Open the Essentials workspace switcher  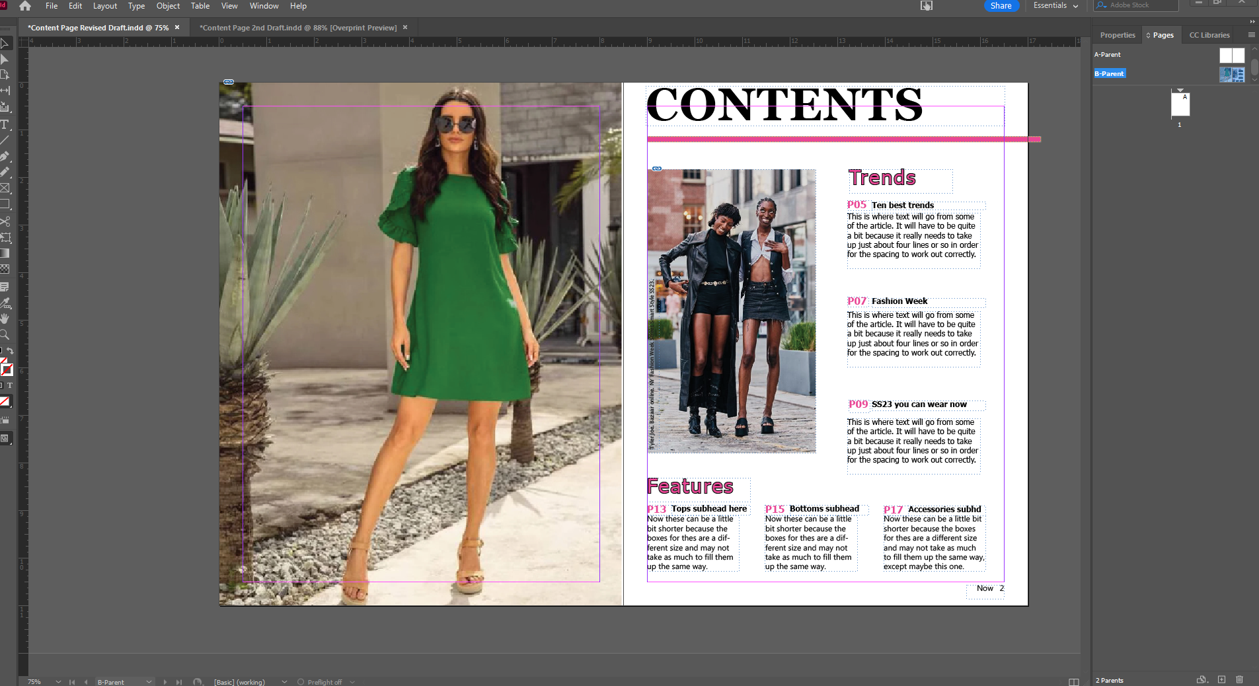pyautogui.click(x=1054, y=5)
